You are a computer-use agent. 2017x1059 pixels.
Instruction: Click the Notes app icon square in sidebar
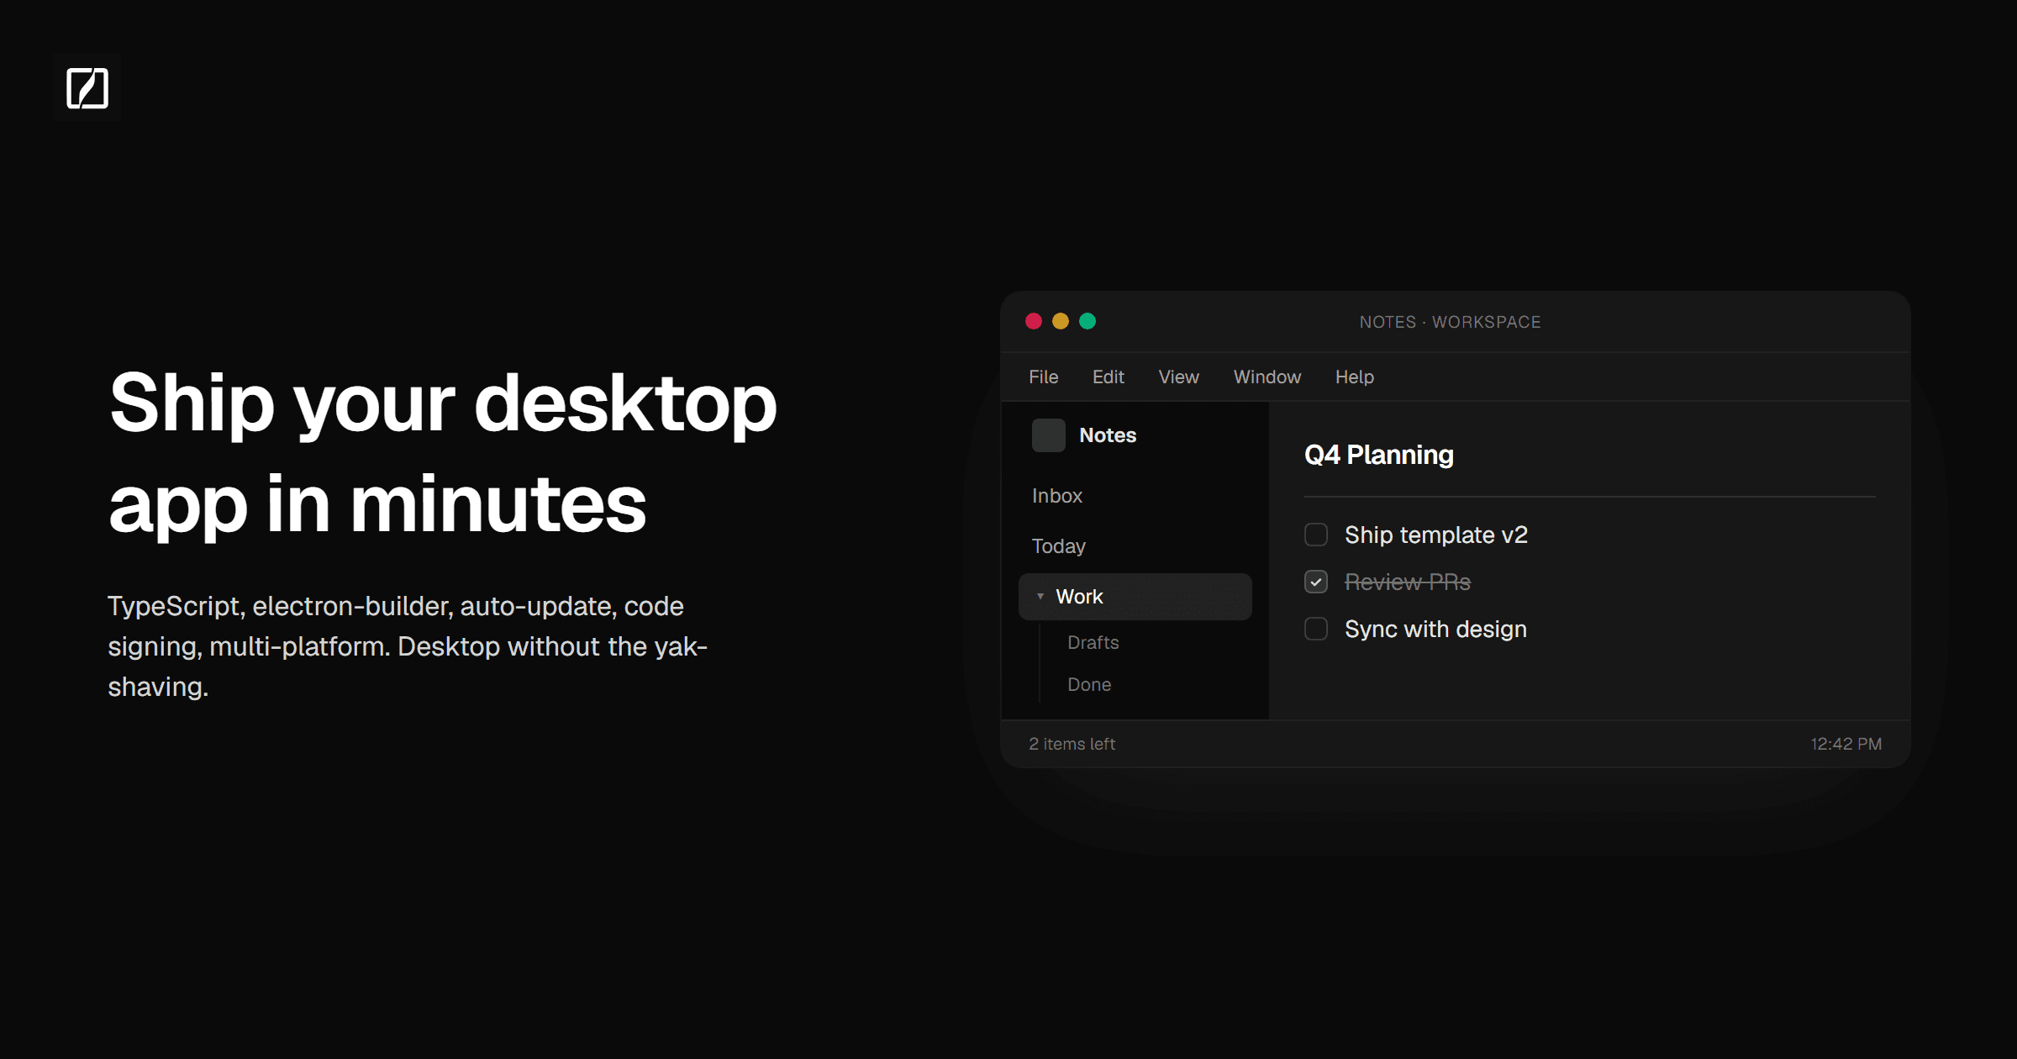tap(1048, 435)
